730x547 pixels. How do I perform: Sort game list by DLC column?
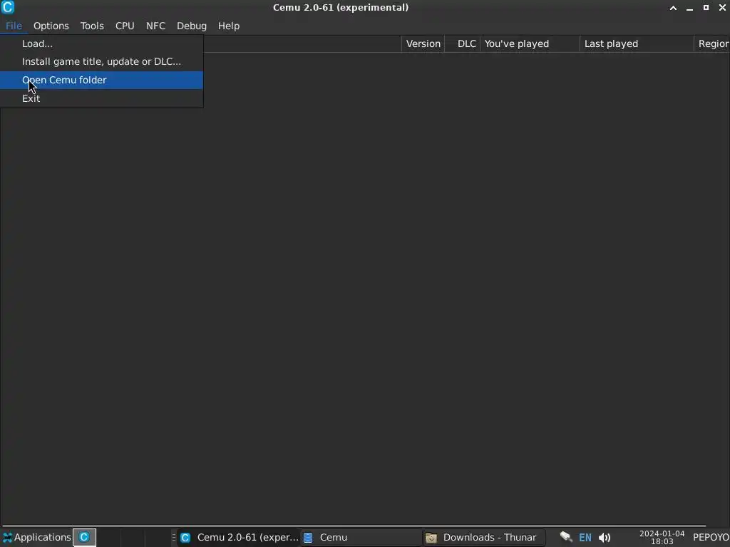[463, 43]
